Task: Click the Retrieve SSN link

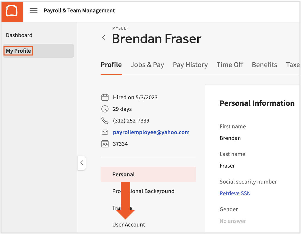Action: point(235,193)
